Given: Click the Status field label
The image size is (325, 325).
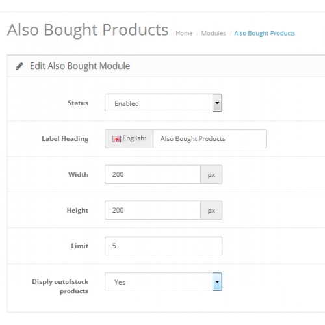Looking at the screenshot, I should point(78,103).
